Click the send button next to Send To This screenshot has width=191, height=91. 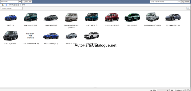172,90
